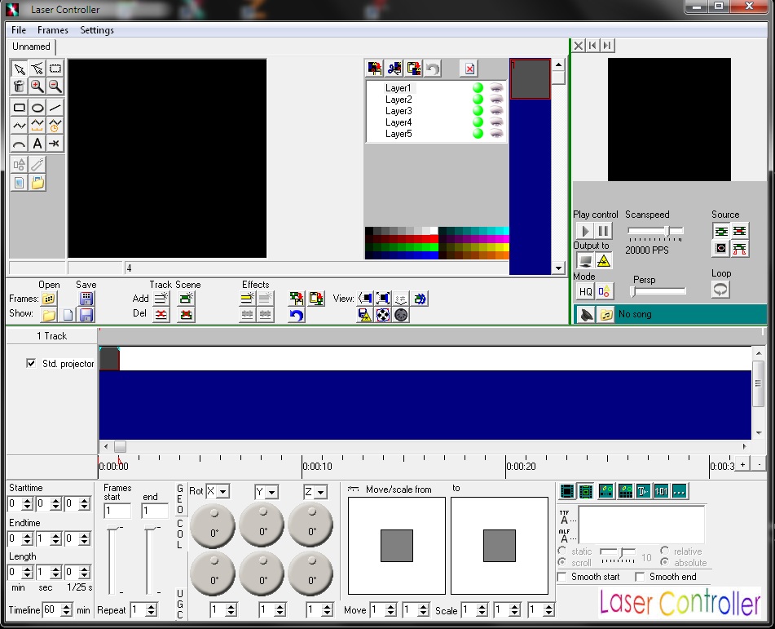Open the Frames menu
Viewport: 775px width, 629px height.
point(53,30)
